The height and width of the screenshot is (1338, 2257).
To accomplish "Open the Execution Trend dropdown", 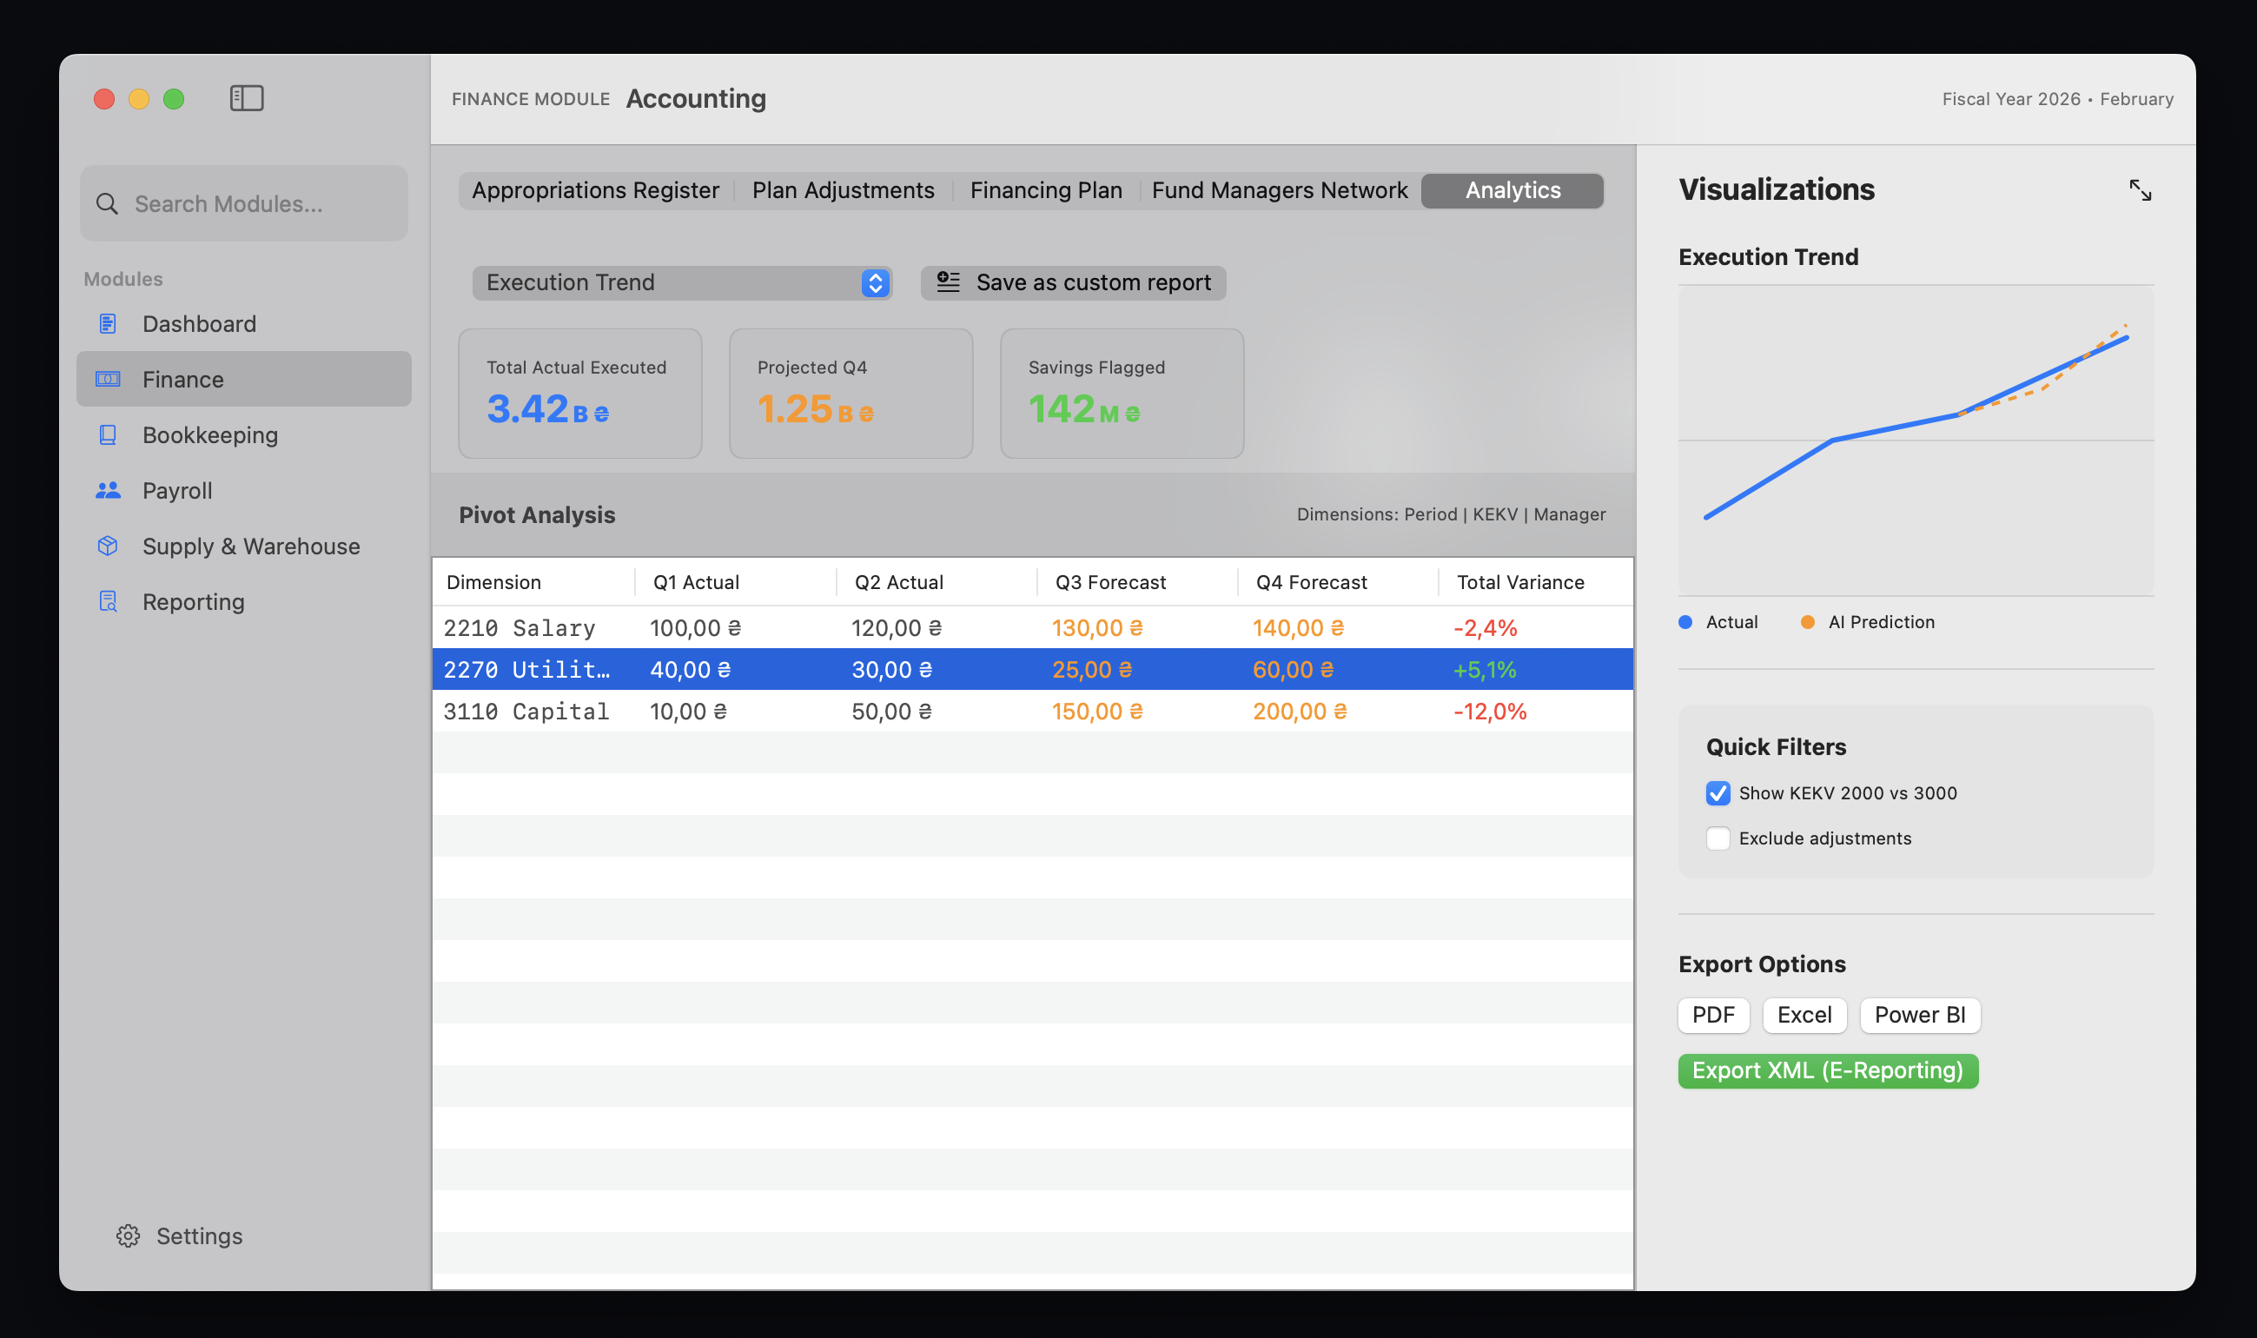I will pyautogui.click(x=681, y=283).
